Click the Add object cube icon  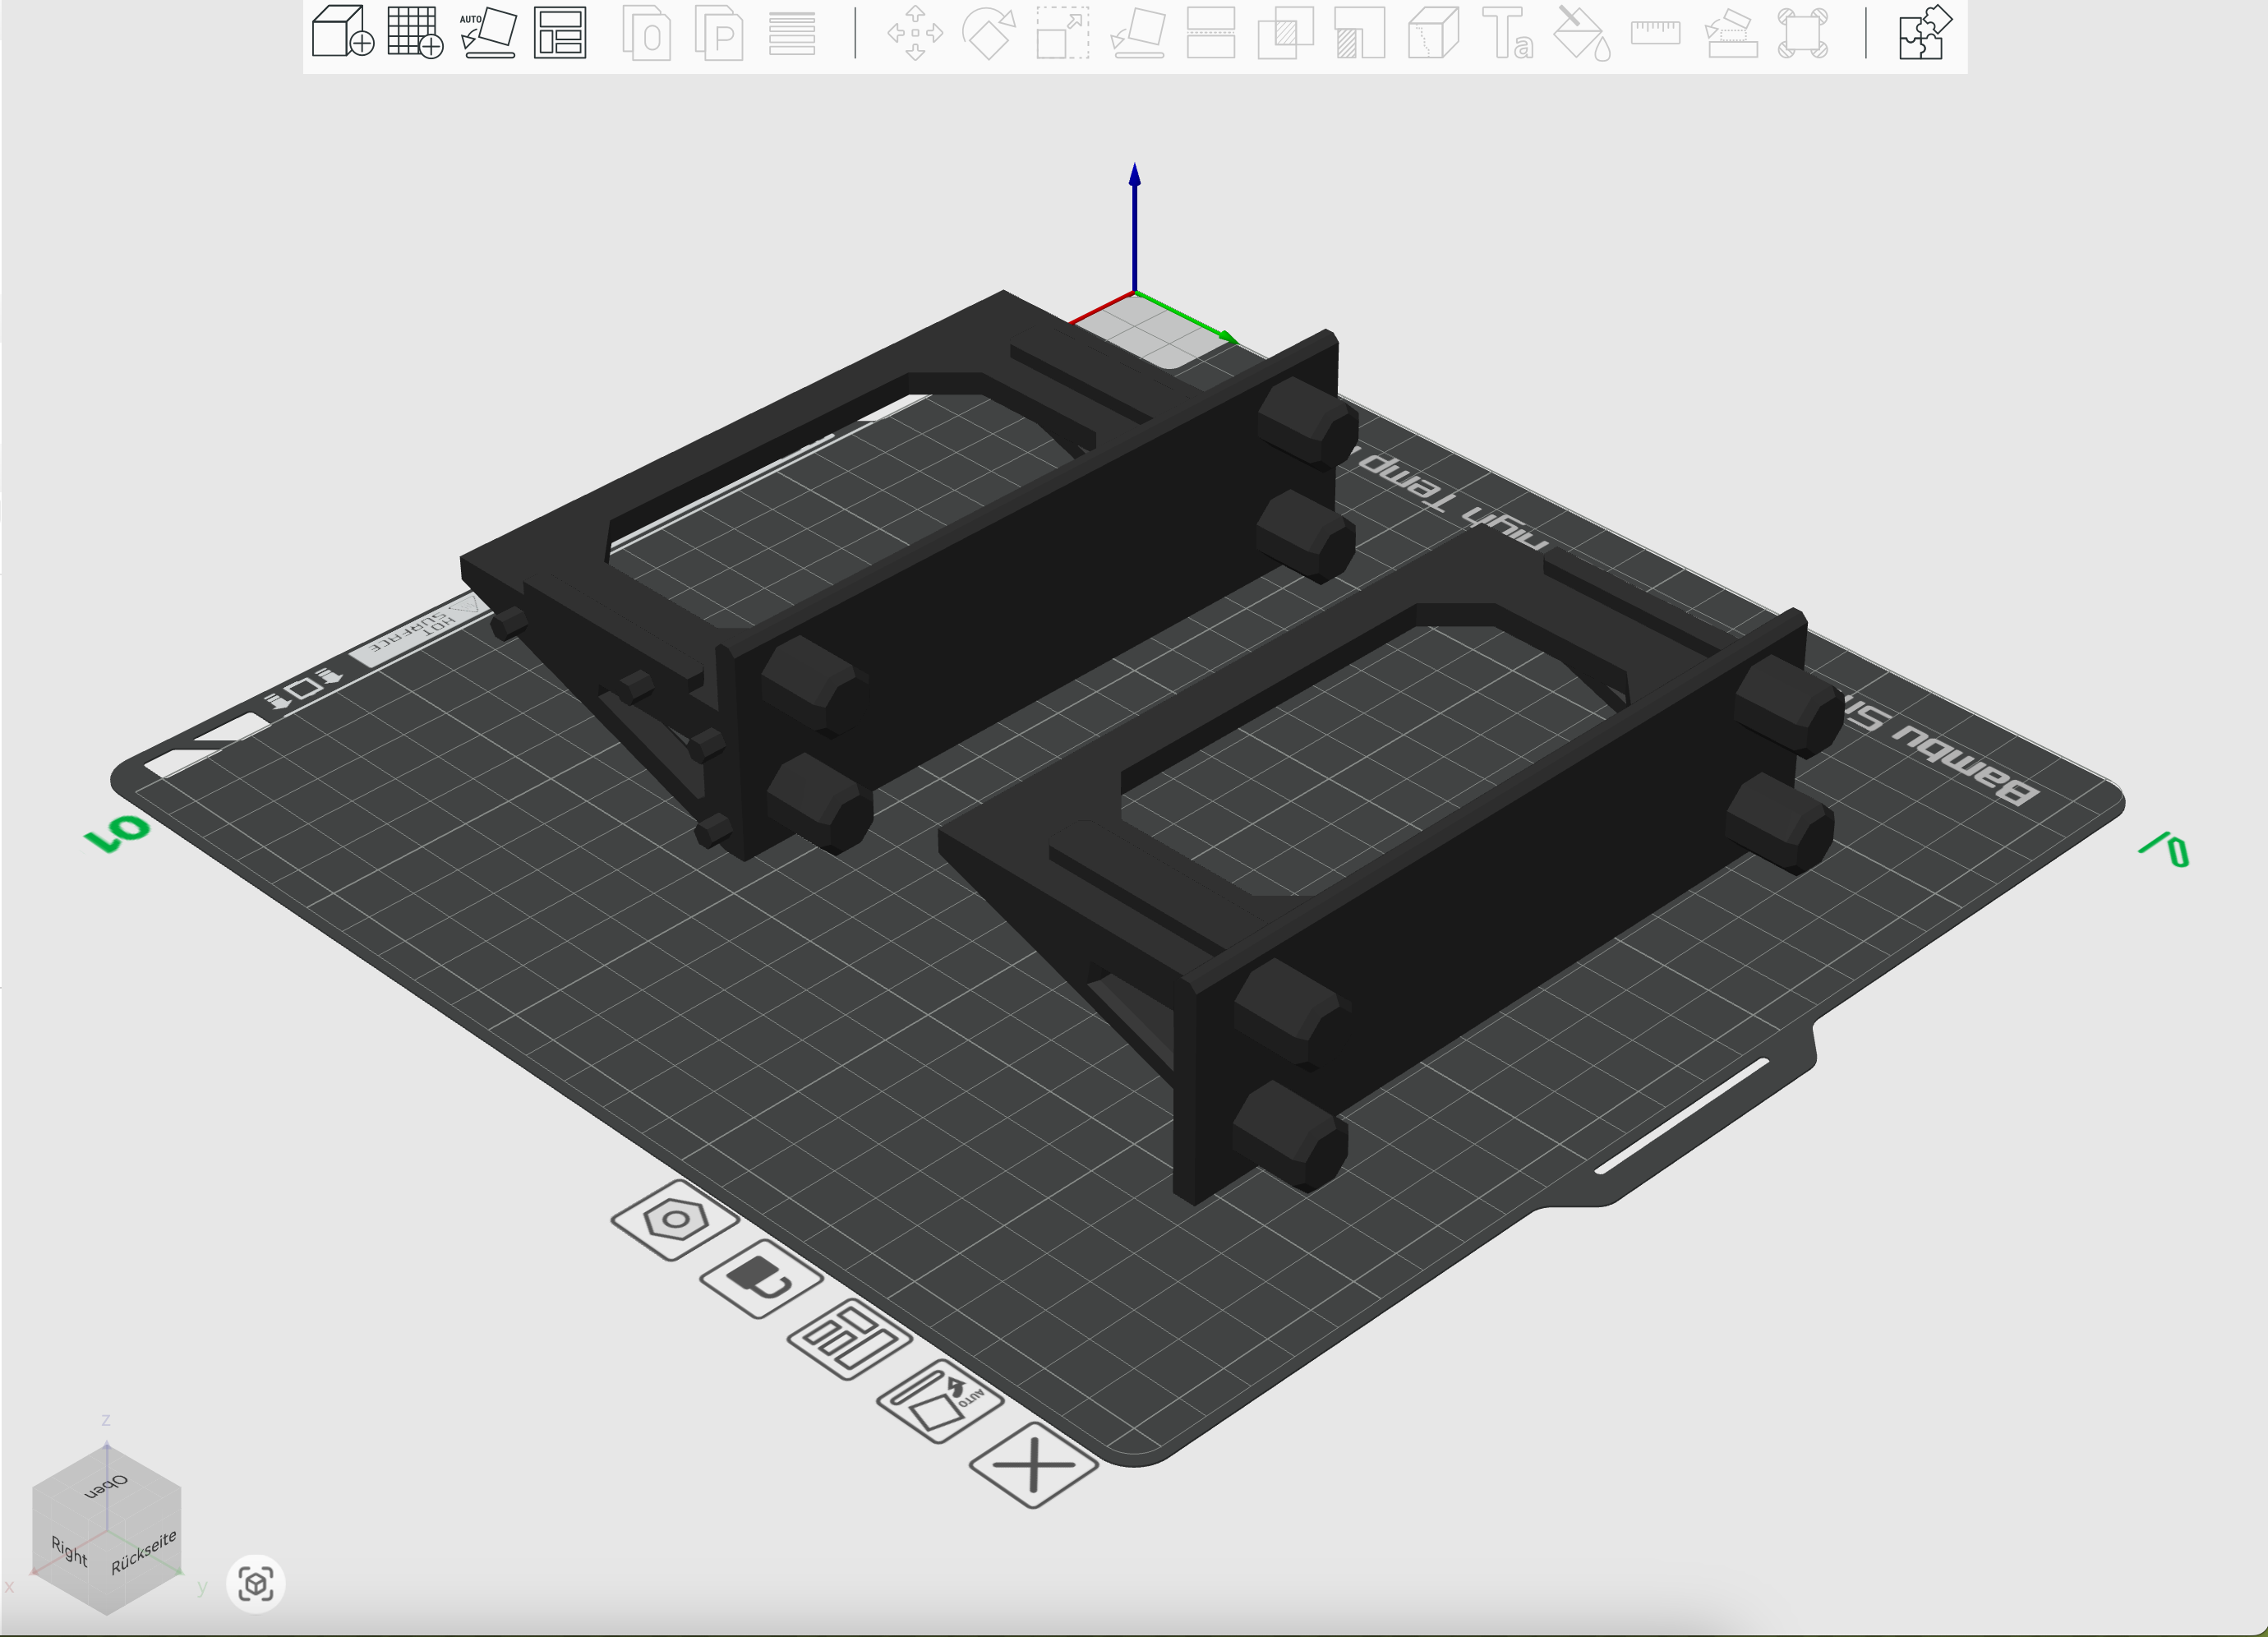(342, 32)
